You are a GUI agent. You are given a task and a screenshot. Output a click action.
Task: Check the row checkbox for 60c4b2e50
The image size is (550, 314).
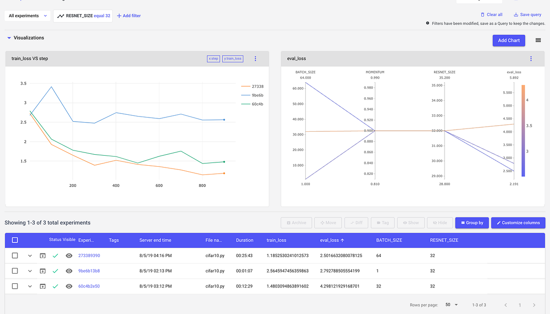(15, 286)
